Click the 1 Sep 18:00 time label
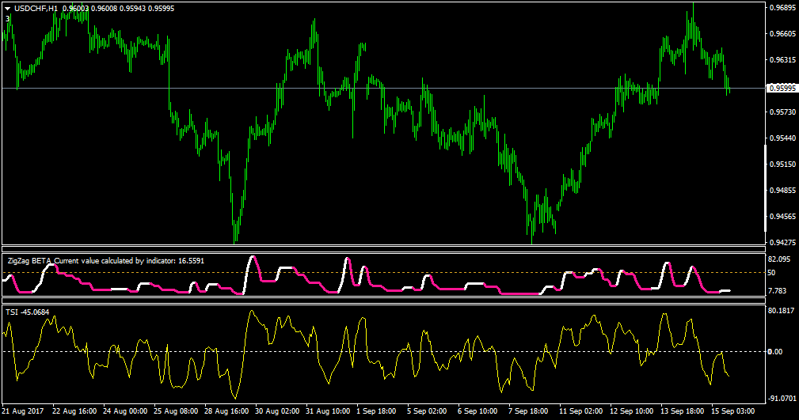Viewport: 799px width, 420px height. [376, 411]
